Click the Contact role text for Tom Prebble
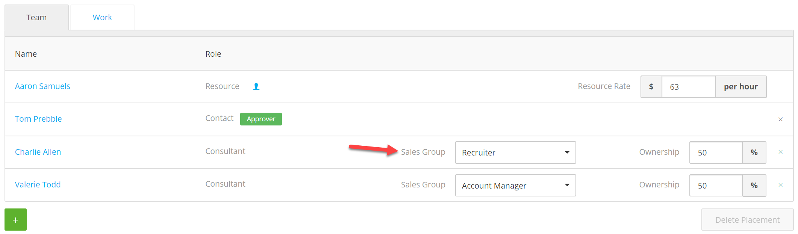Viewport: 798px width, 234px height. (219, 118)
